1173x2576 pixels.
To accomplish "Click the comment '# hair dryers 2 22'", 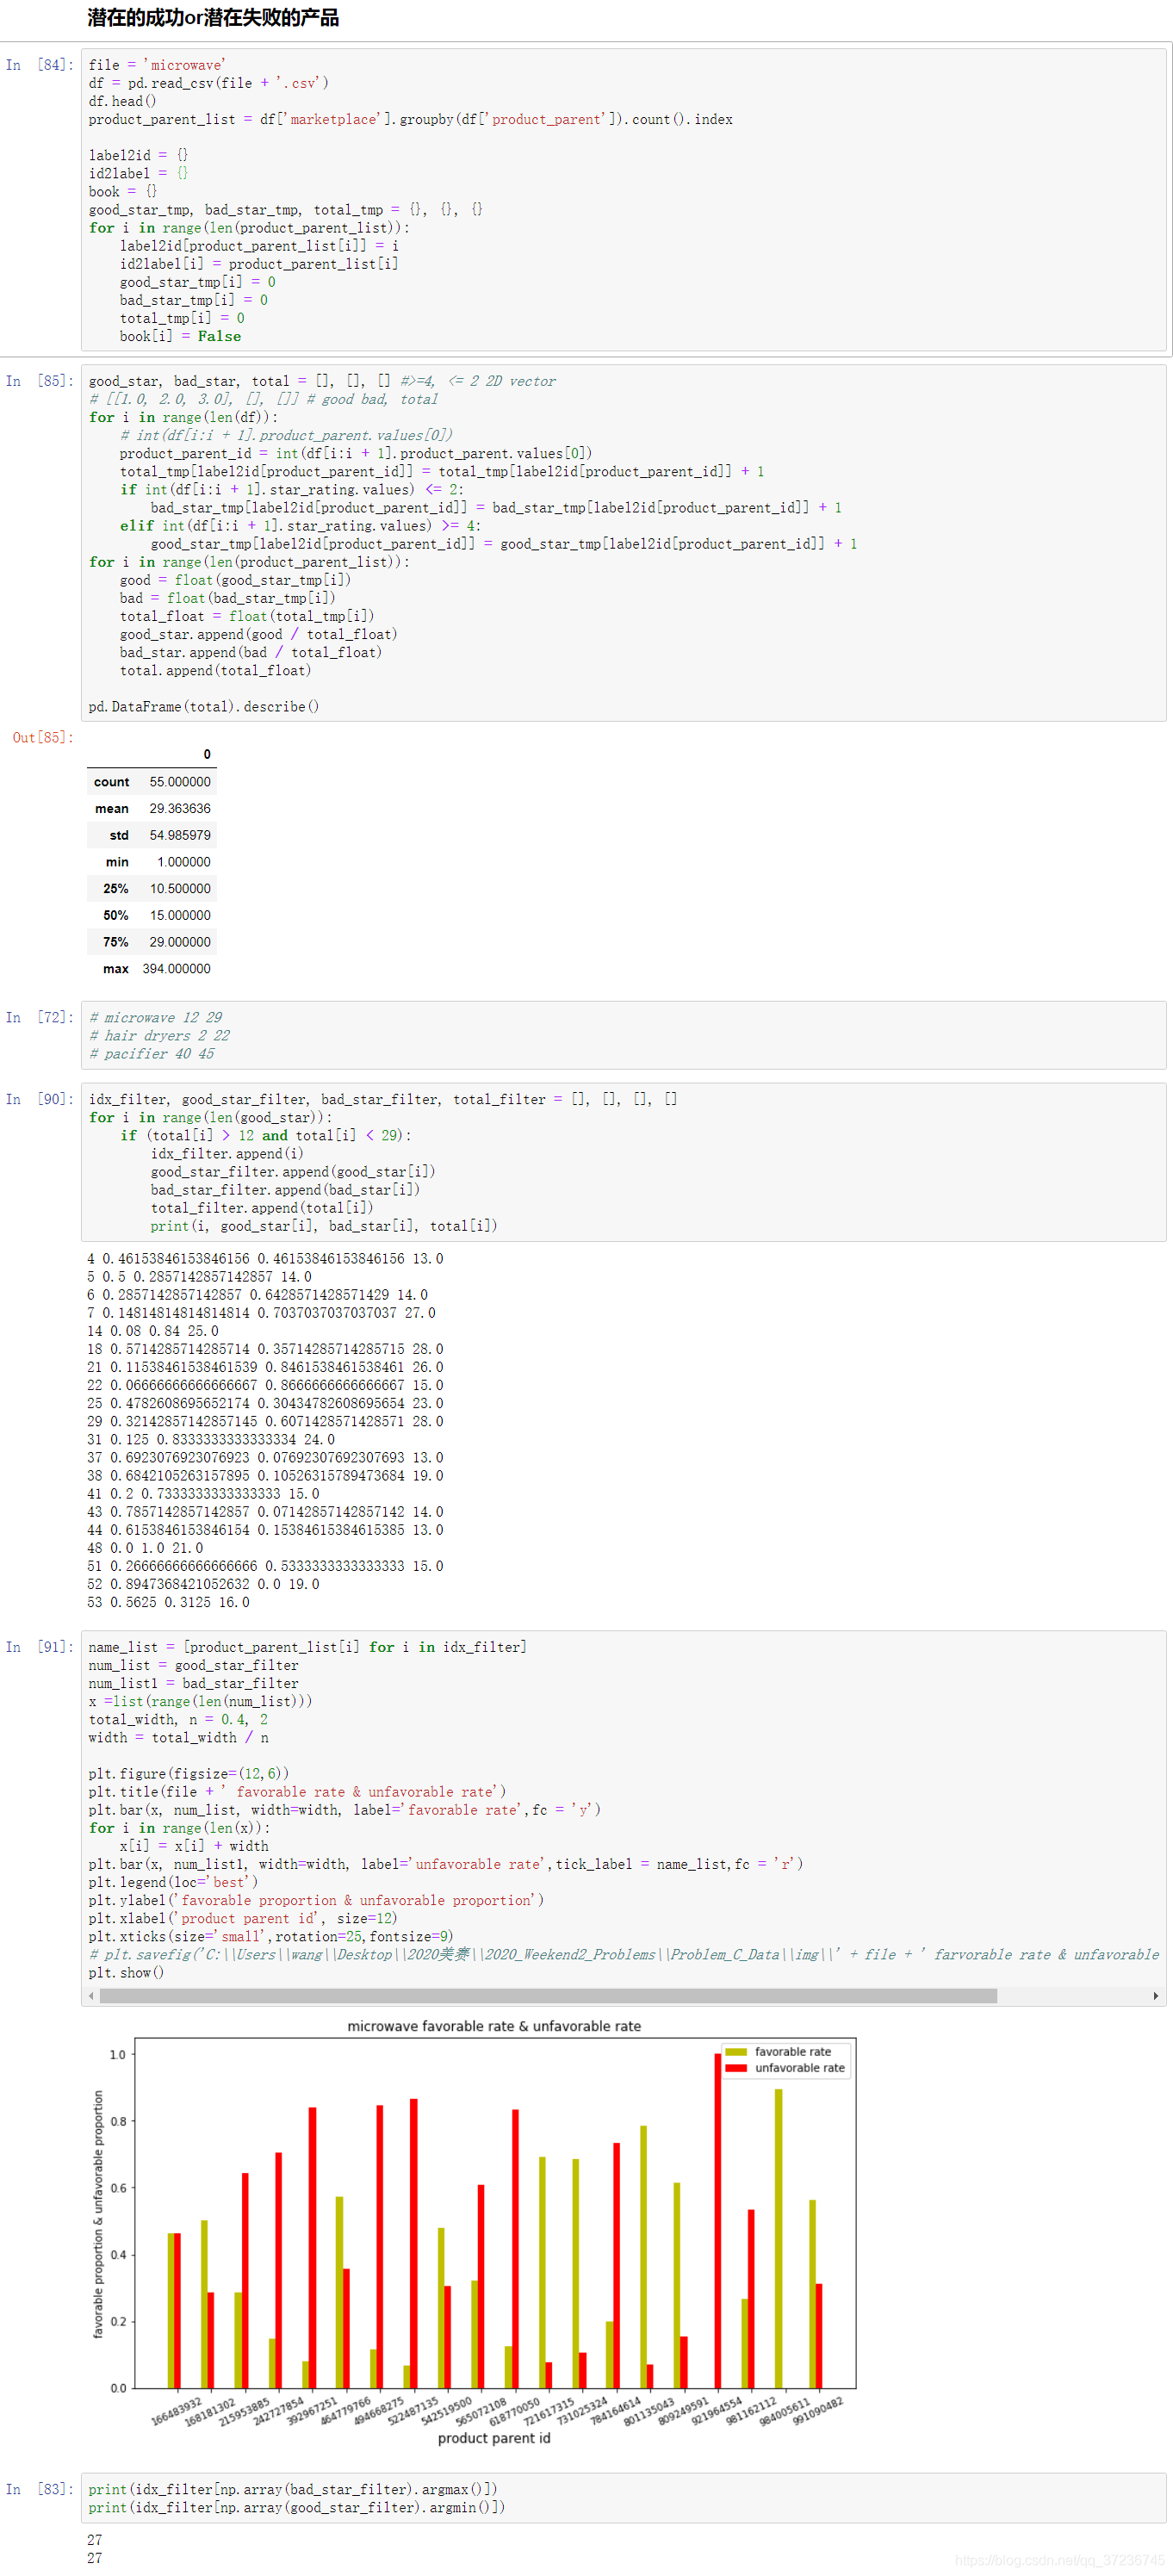I will tap(159, 1035).
